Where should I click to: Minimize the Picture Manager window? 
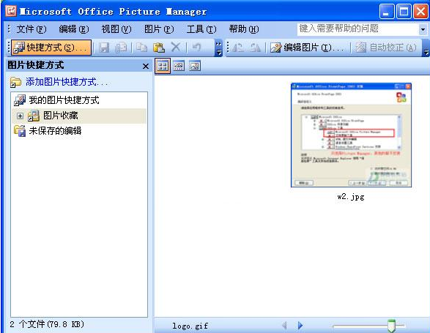[386, 12]
